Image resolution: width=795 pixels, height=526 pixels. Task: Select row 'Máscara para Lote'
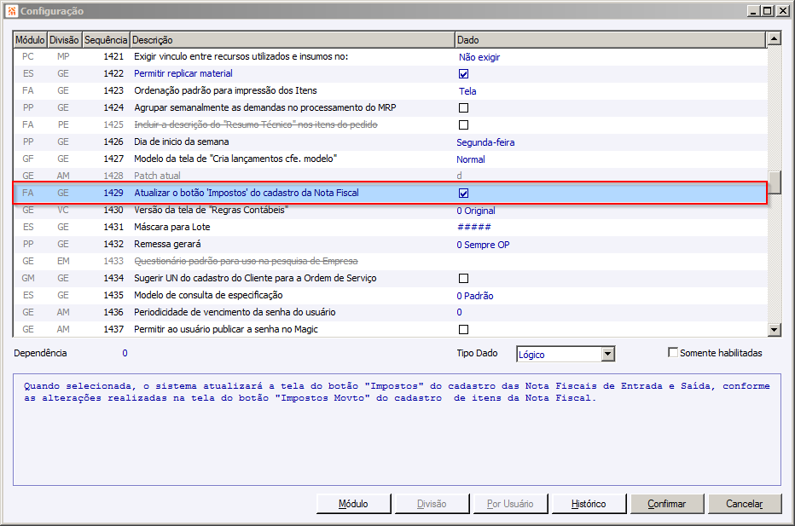point(171,227)
